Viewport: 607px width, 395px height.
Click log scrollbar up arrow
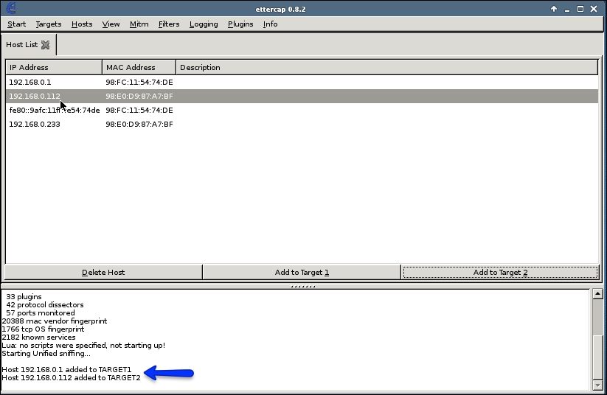click(597, 294)
